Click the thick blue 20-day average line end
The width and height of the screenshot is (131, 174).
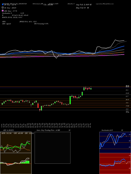point(124,46)
